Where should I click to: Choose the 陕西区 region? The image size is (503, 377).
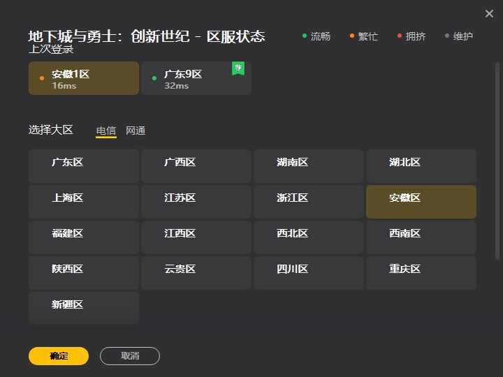coord(84,273)
